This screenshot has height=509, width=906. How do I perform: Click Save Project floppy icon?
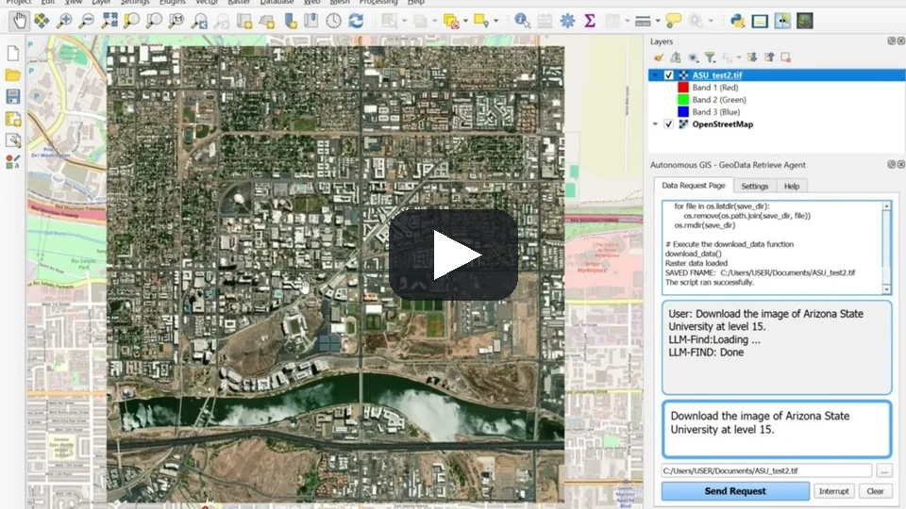point(12,96)
